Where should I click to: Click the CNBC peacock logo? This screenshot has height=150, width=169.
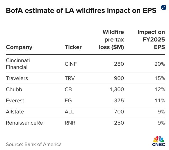[x=159, y=141]
